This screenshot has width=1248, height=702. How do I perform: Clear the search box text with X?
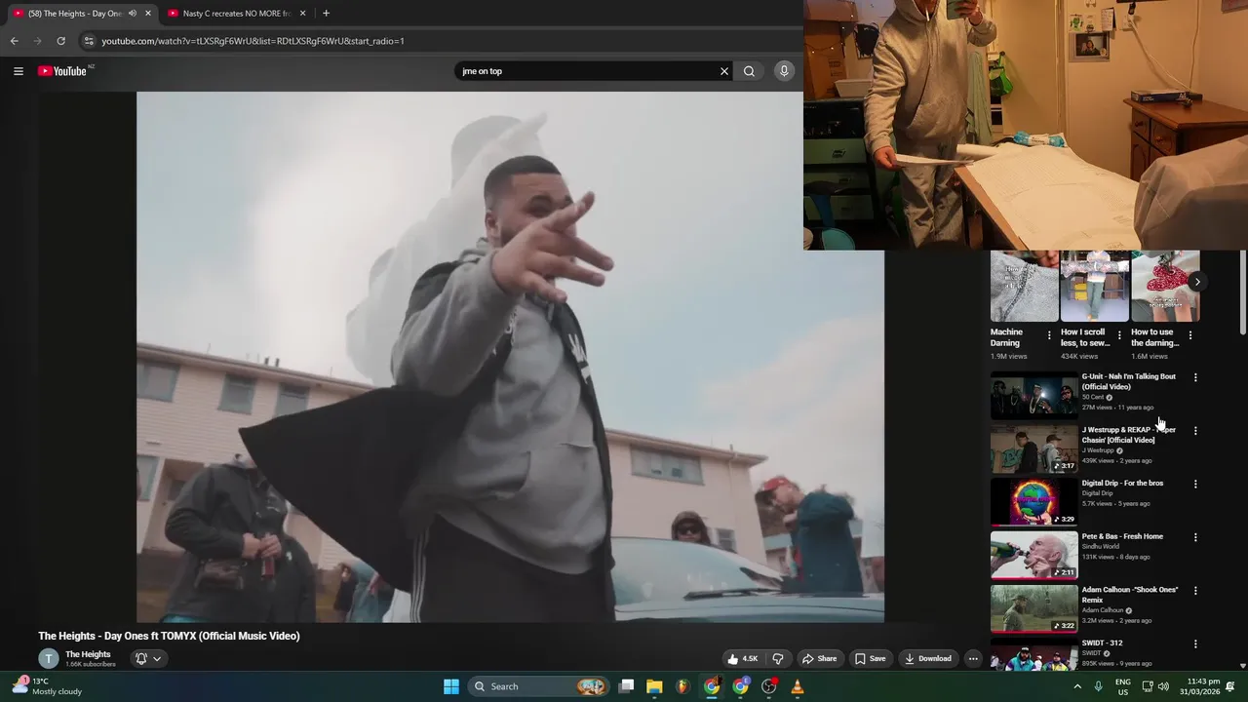coord(723,71)
